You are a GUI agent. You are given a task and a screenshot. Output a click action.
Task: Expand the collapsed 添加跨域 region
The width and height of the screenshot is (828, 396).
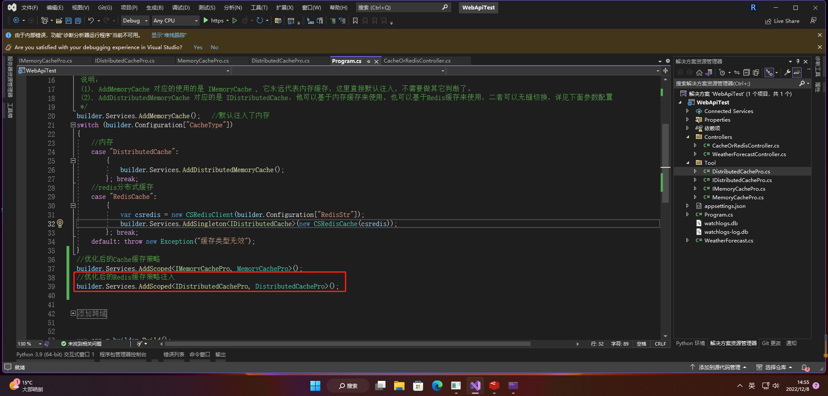pos(73,314)
